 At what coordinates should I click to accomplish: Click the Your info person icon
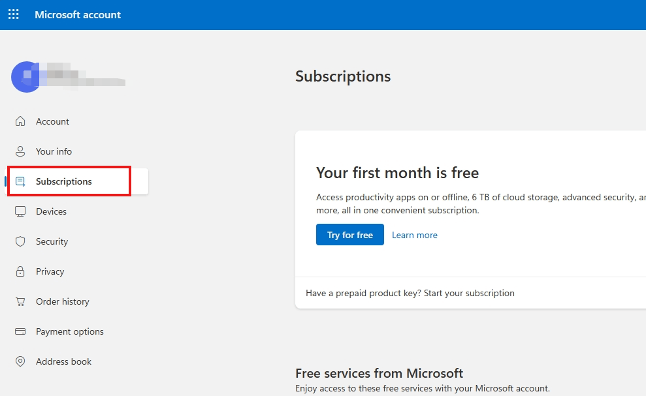(20, 151)
